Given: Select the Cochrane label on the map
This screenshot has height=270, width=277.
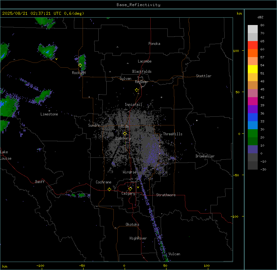Looking at the screenshot, I should pyautogui.click(x=103, y=182).
